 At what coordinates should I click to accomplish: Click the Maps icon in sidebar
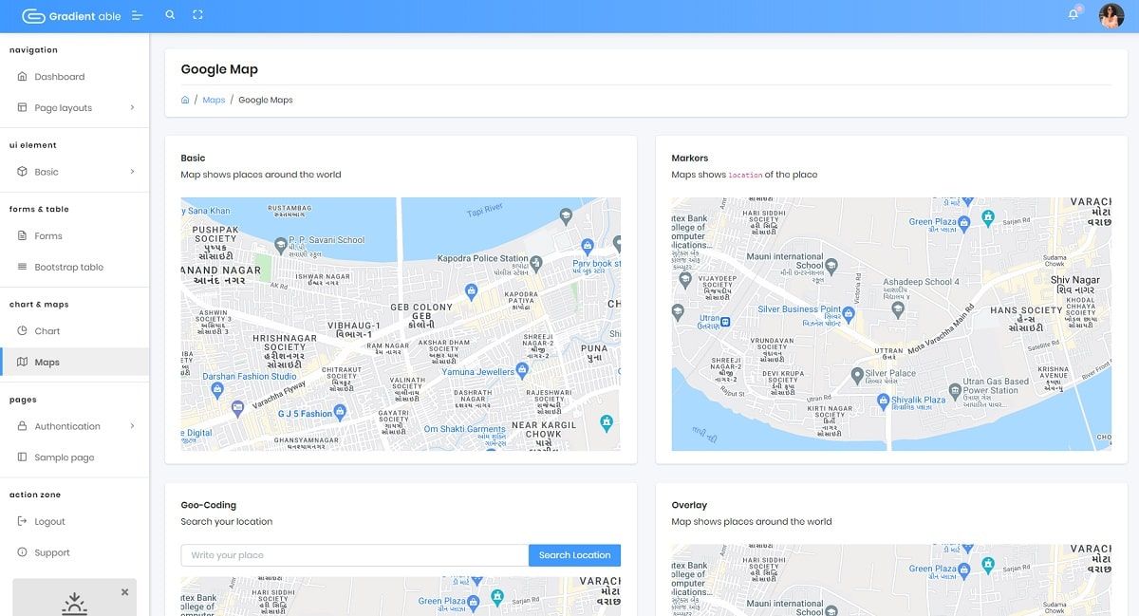point(23,363)
